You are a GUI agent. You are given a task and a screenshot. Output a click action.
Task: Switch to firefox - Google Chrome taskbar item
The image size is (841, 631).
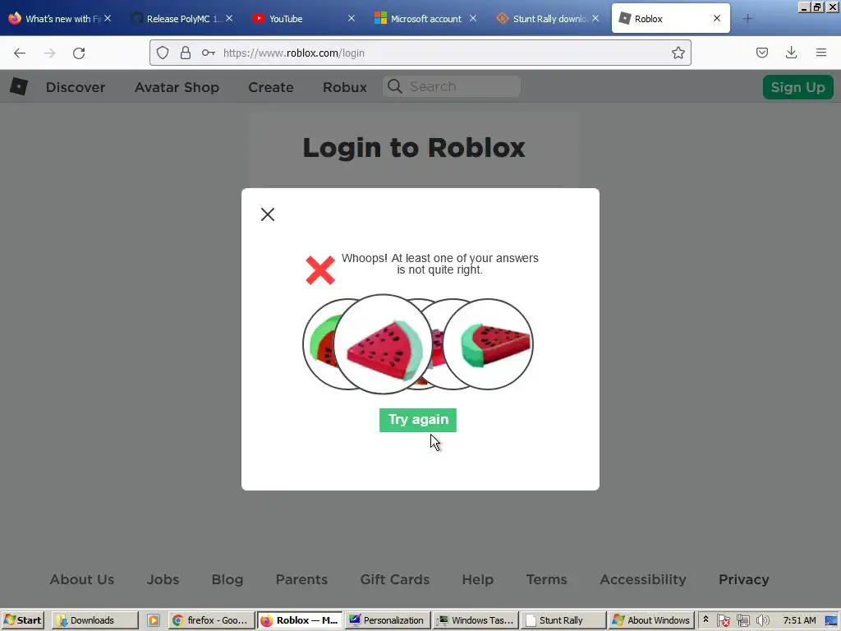pyautogui.click(x=211, y=620)
